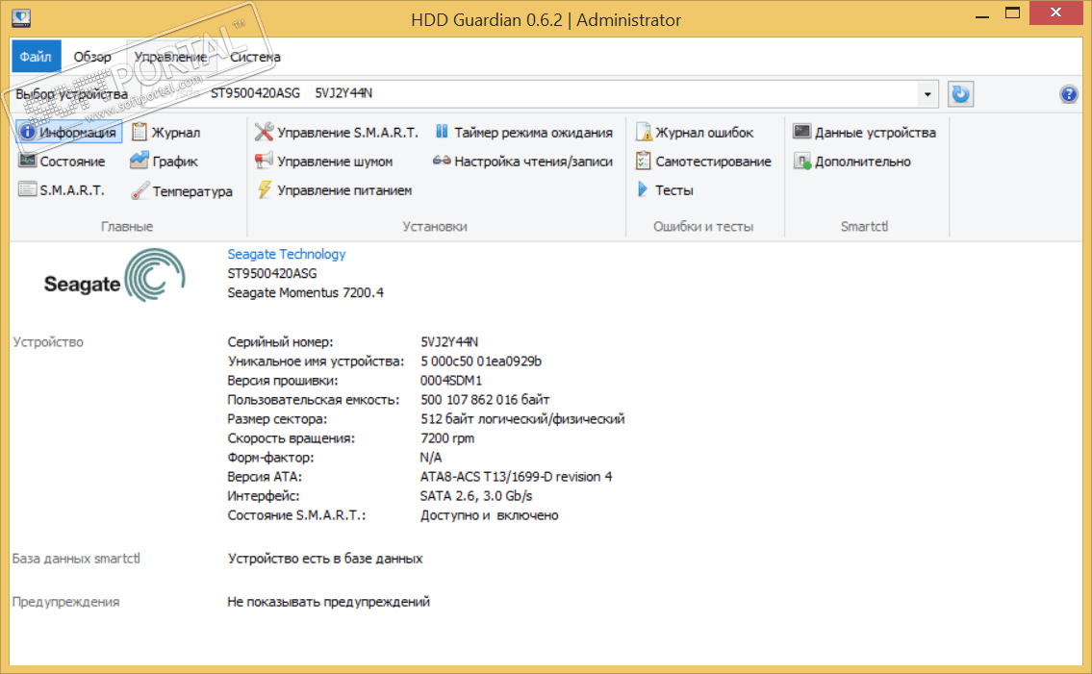This screenshot has height=674, width=1092.
Task: Open Управление питанием settings
Action: pos(334,190)
